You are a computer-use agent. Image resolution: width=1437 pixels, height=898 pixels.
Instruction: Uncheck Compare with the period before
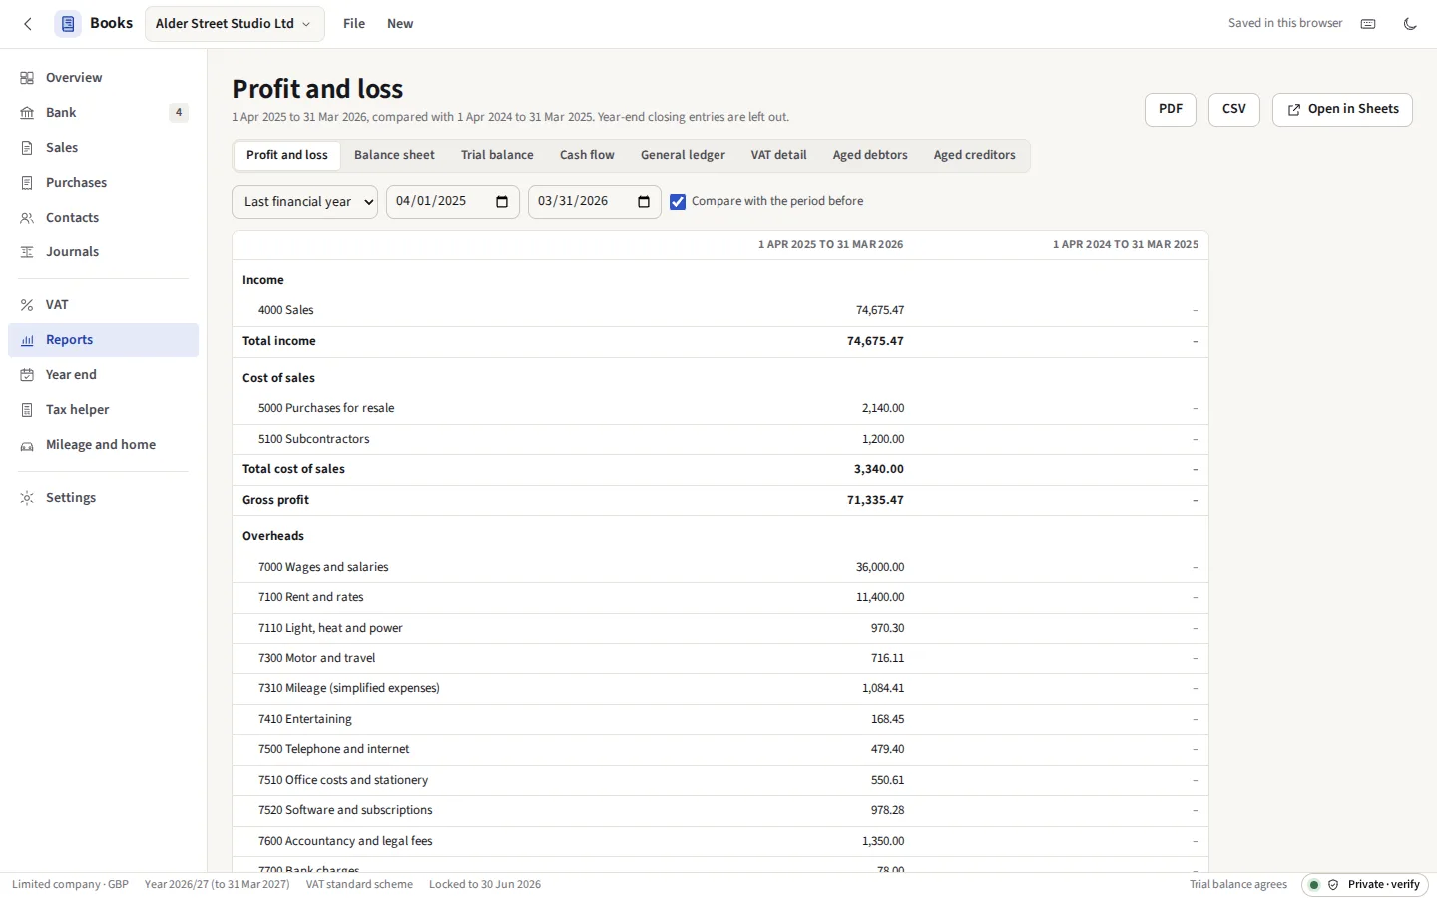678,202
